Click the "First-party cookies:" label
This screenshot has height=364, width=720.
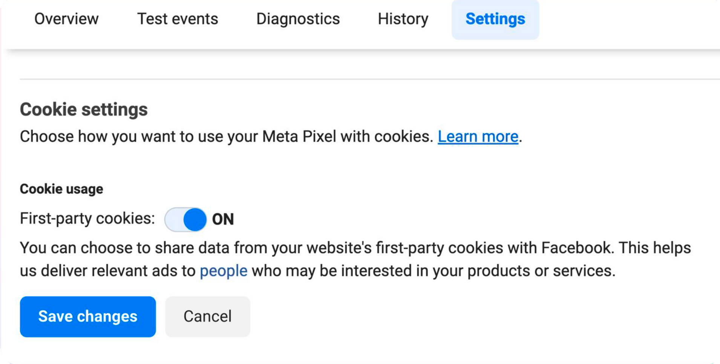[x=87, y=219]
